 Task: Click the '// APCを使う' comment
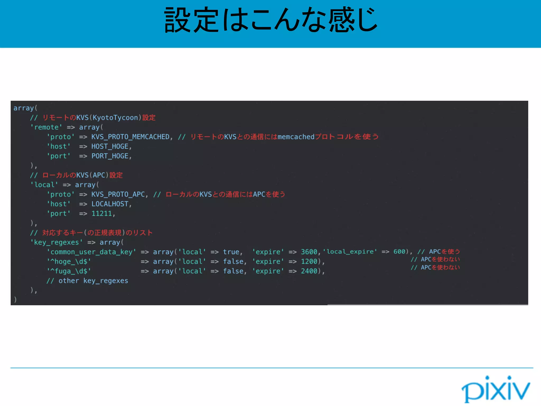pos(439,252)
